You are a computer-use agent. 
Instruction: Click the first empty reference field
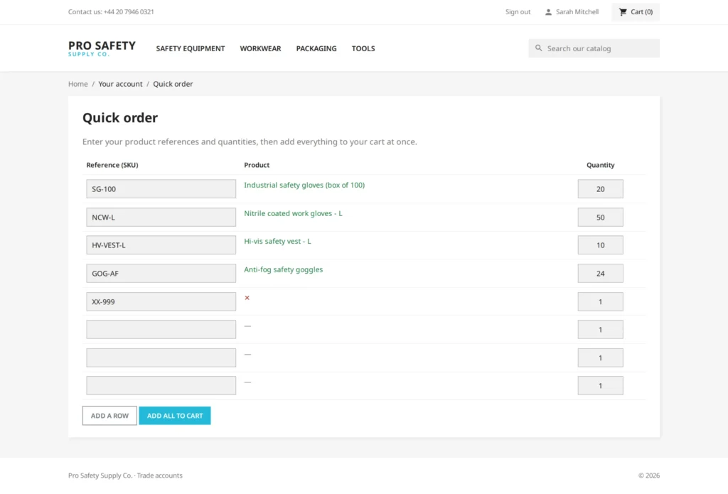coord(161,330)
